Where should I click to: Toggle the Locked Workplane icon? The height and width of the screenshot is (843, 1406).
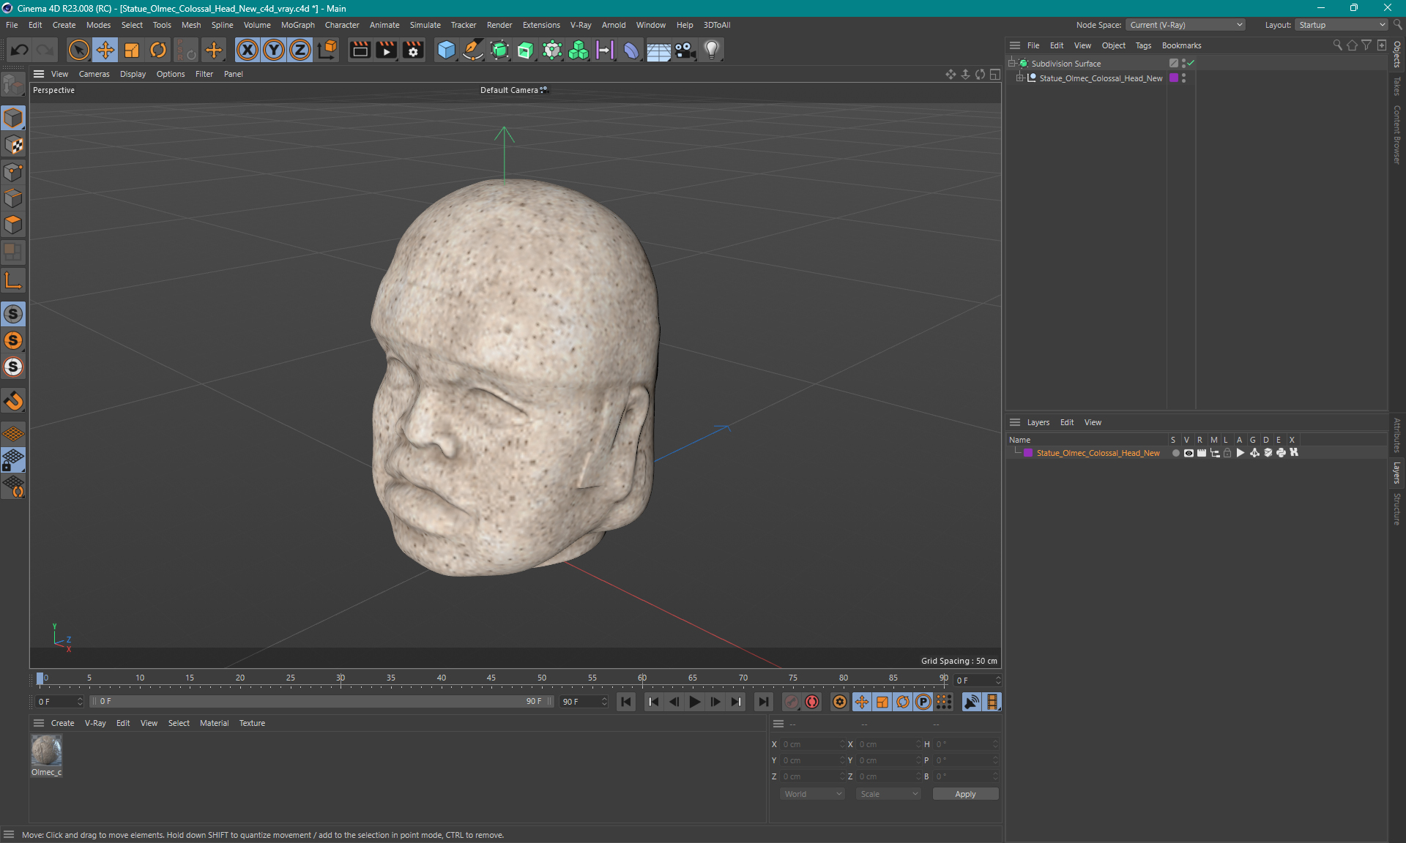point(13,460)
